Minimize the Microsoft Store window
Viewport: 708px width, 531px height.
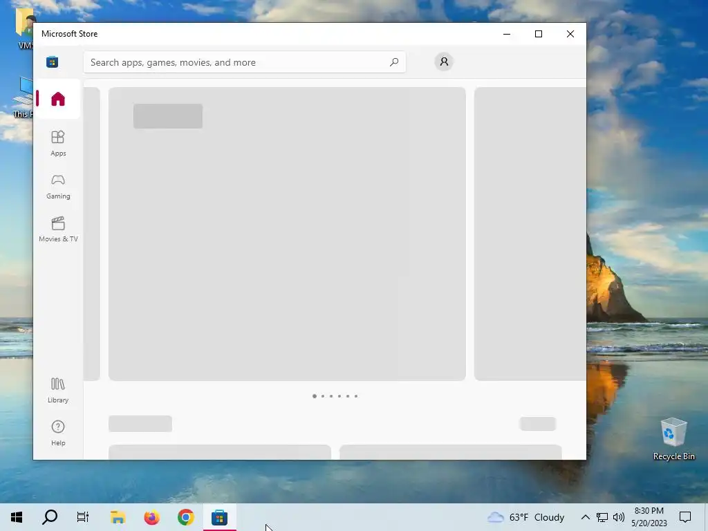(507, 34)
